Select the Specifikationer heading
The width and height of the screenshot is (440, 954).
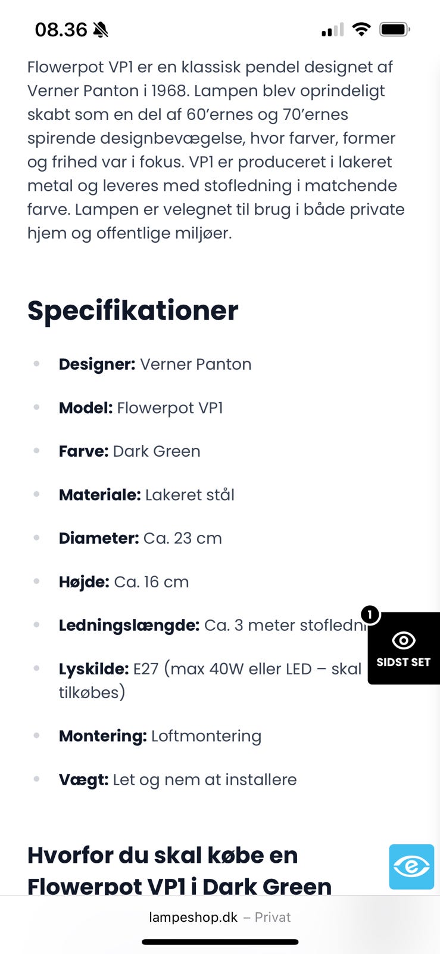(x=133, y=311)
